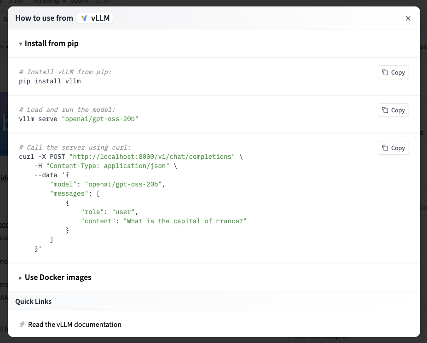Copy the curl request snippet
427x343 pixels.
(393, 148)
